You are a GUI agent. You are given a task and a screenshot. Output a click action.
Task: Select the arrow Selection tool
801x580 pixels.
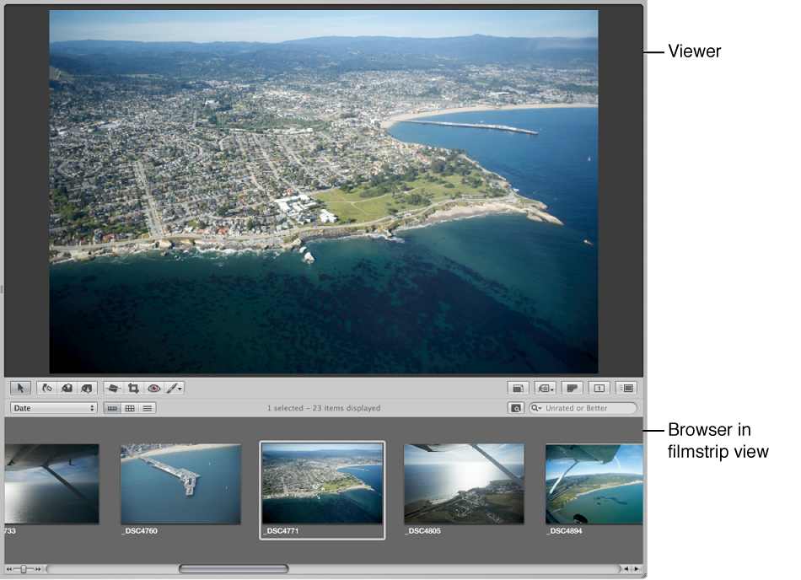tap(20, 388)
